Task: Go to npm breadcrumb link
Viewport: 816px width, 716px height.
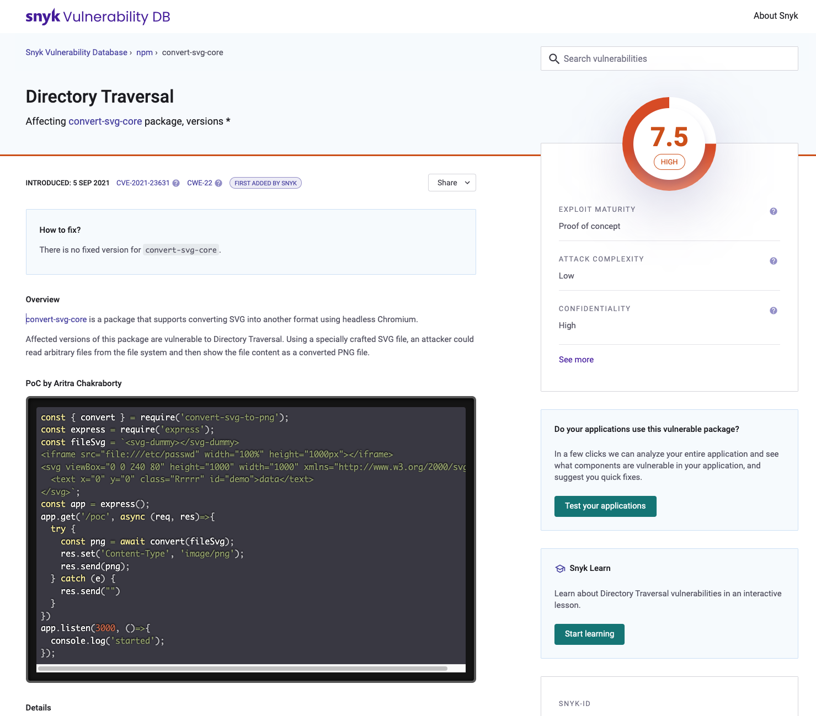Action: [145, 52]
